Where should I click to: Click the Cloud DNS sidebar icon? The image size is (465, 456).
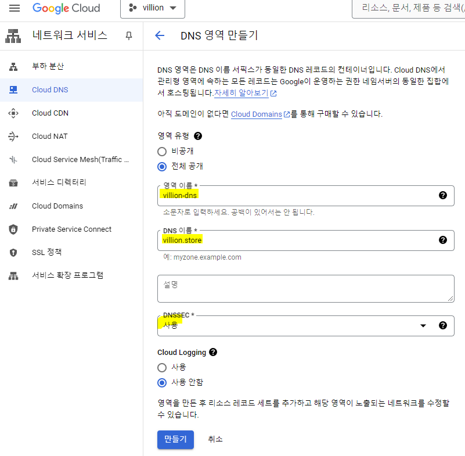point(13,89)
